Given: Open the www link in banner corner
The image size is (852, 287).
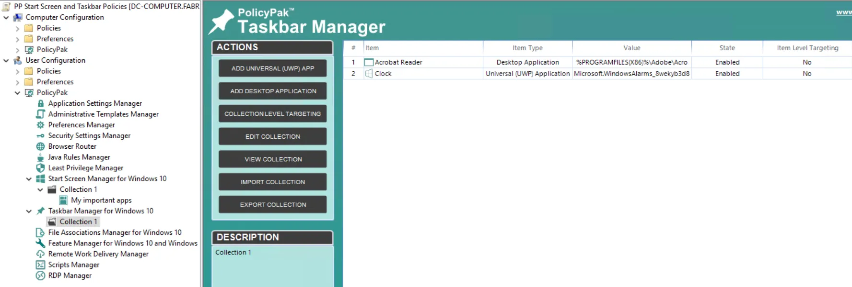Looking at the screenshot, I should [x=844, y=12].
